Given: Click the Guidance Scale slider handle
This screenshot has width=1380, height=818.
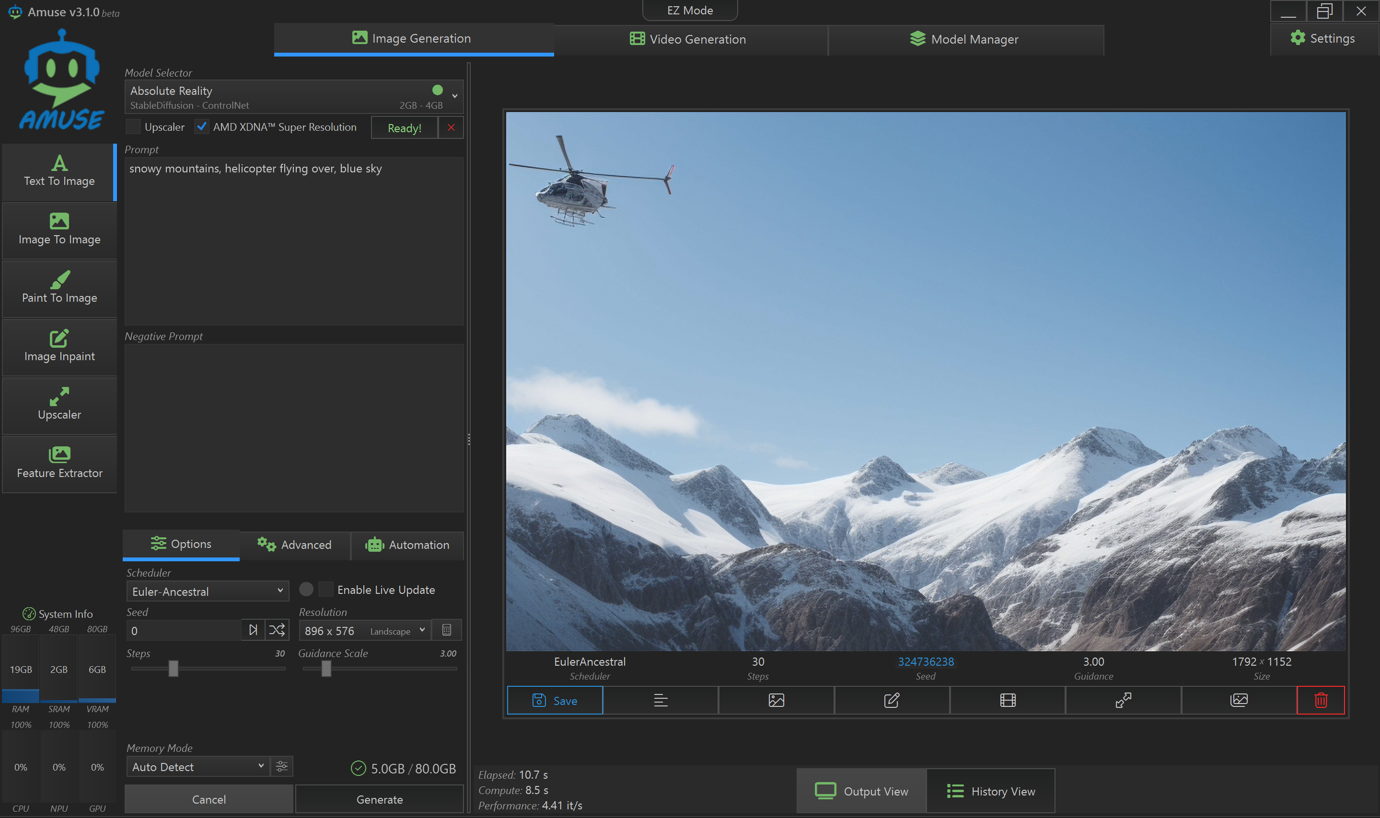Looking at the screenshot, I should point(326,669).
